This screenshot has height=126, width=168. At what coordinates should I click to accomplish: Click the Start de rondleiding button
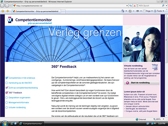141,83
